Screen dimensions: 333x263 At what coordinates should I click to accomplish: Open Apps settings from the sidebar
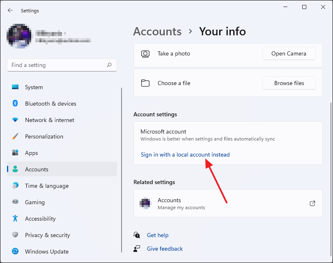32,153
